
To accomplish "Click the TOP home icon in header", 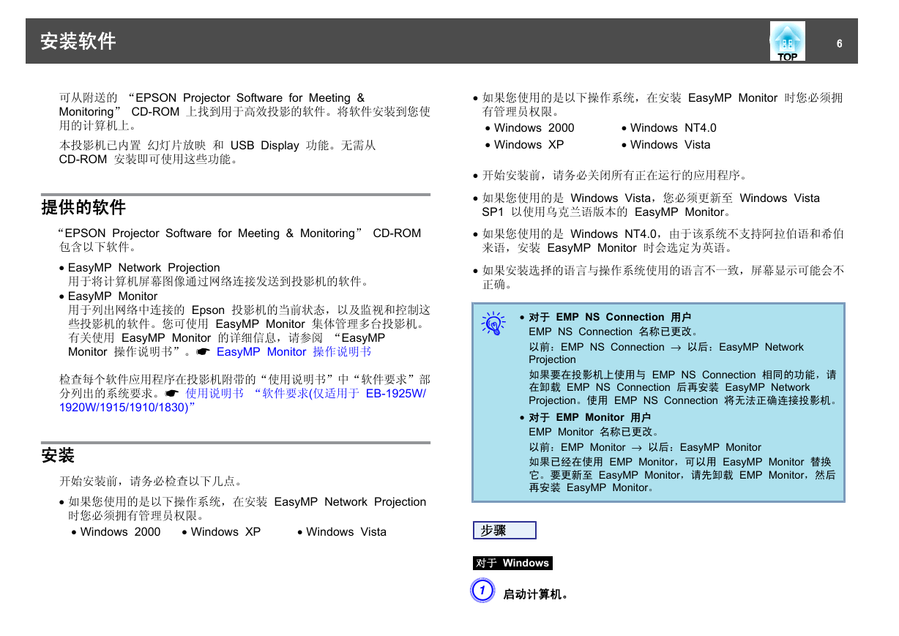I will [788, 41].
